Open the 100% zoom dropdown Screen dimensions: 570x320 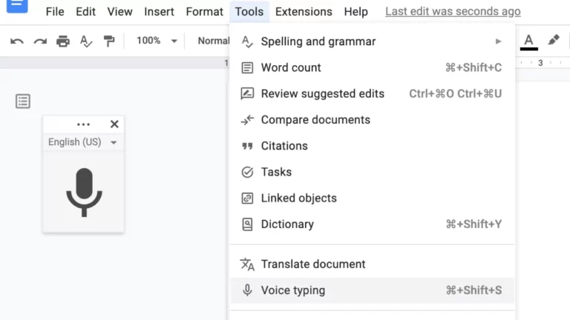point(157,41)
